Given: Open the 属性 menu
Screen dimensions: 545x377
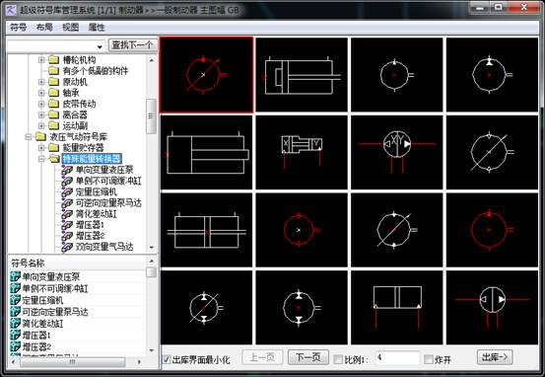Looking at the screenshot, I should pyautogui.click(x=97, y=28).
